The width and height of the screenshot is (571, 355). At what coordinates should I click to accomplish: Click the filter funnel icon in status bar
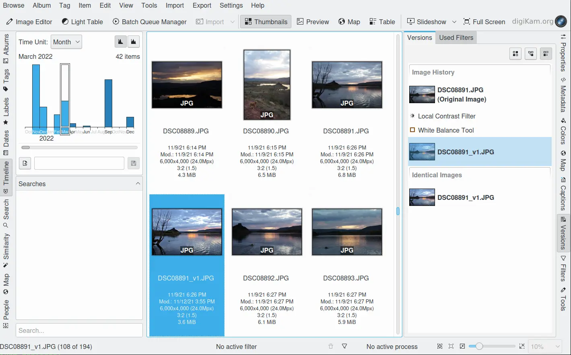pyautogui.click(x=344, y=347)
